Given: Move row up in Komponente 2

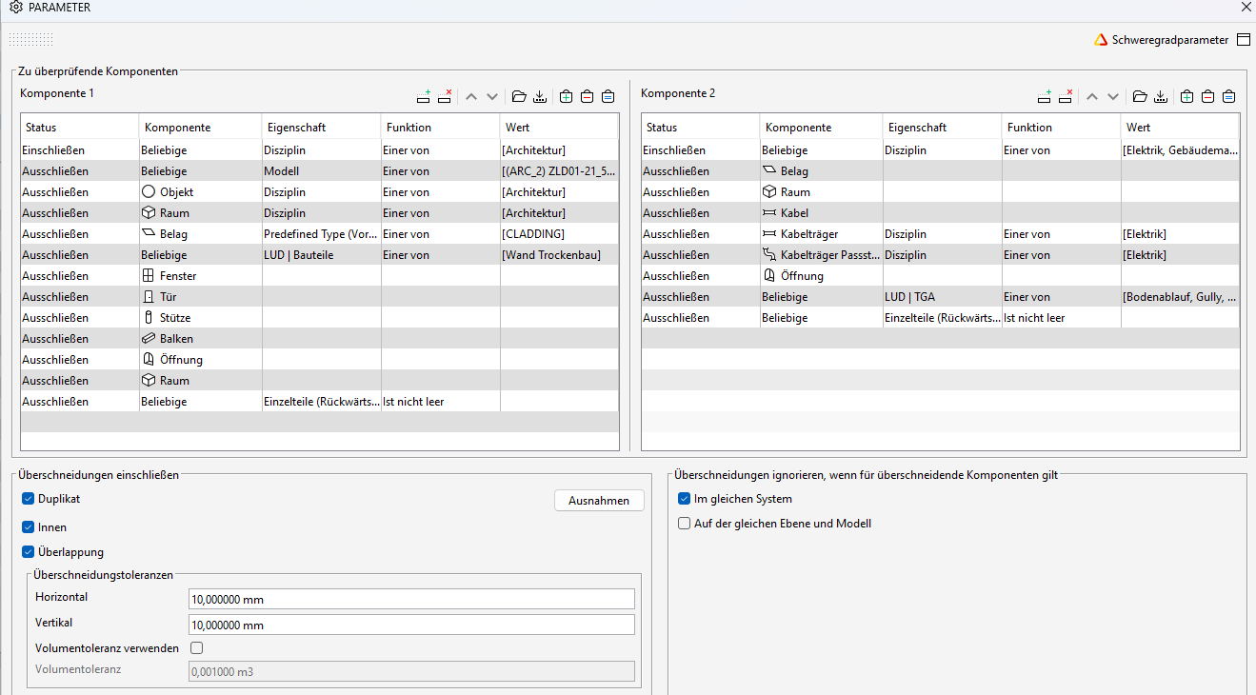Looking at the screenshot, I should point(1091,96).
